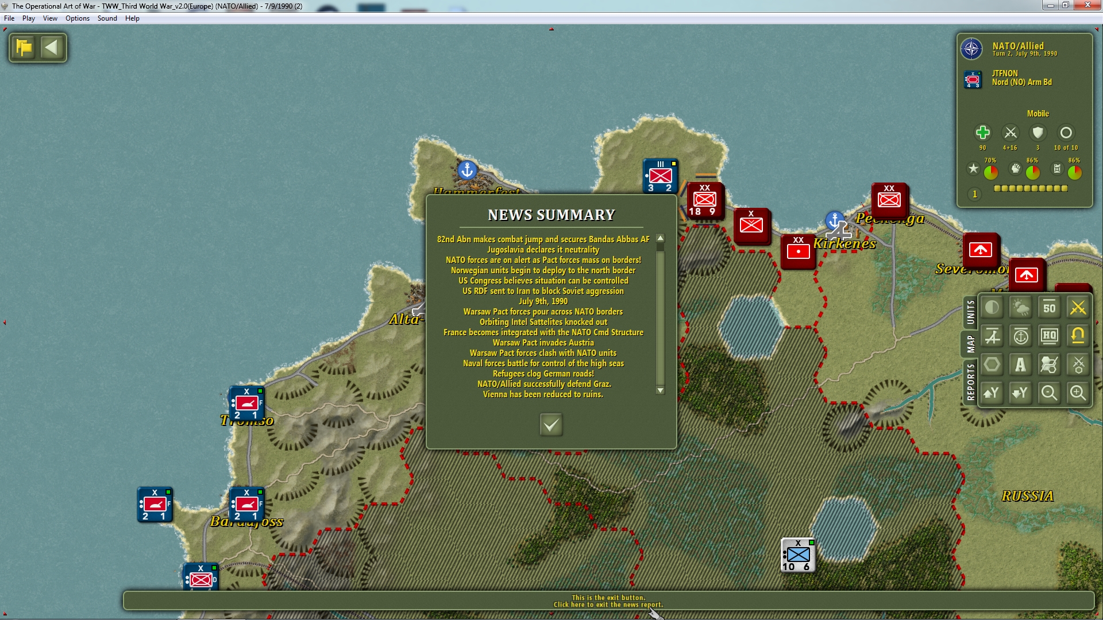
Task: Switch to the UNITS tab
Action: [970, 312]
